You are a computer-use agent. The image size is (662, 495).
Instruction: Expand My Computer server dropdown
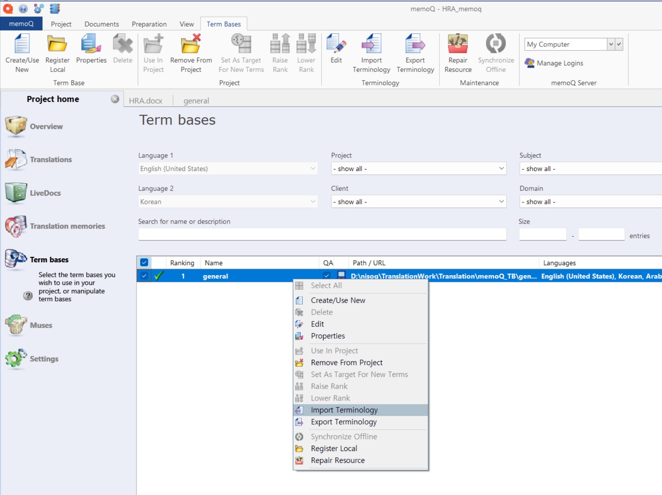611,44
